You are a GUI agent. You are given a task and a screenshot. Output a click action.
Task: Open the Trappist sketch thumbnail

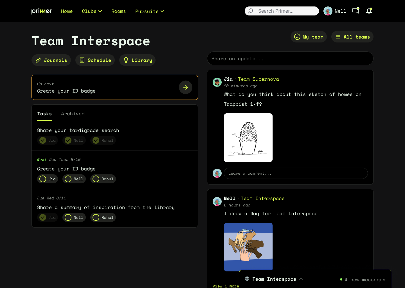tap(248, 138)
